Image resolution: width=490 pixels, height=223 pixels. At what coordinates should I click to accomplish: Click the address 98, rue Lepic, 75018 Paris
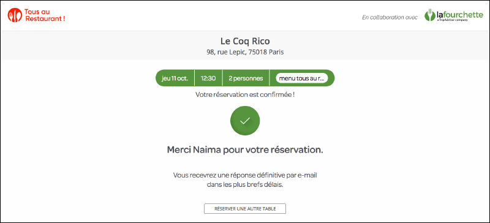(245, 52)
